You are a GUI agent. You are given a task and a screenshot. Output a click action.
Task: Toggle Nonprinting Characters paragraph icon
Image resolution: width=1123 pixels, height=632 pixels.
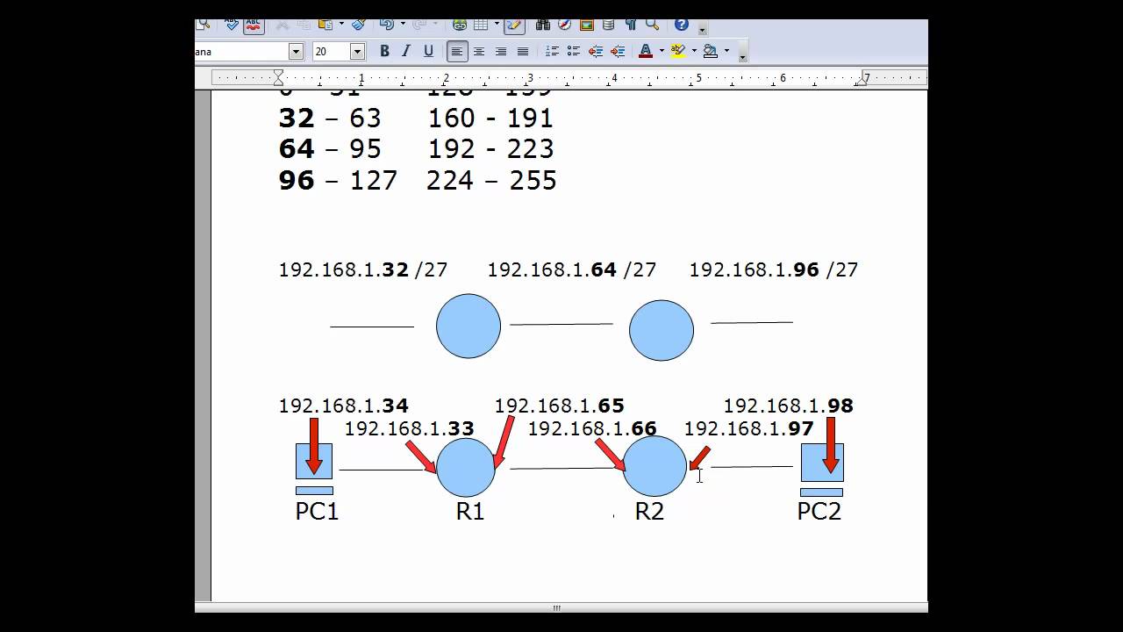pyautogui.click(x=630, y=25)
